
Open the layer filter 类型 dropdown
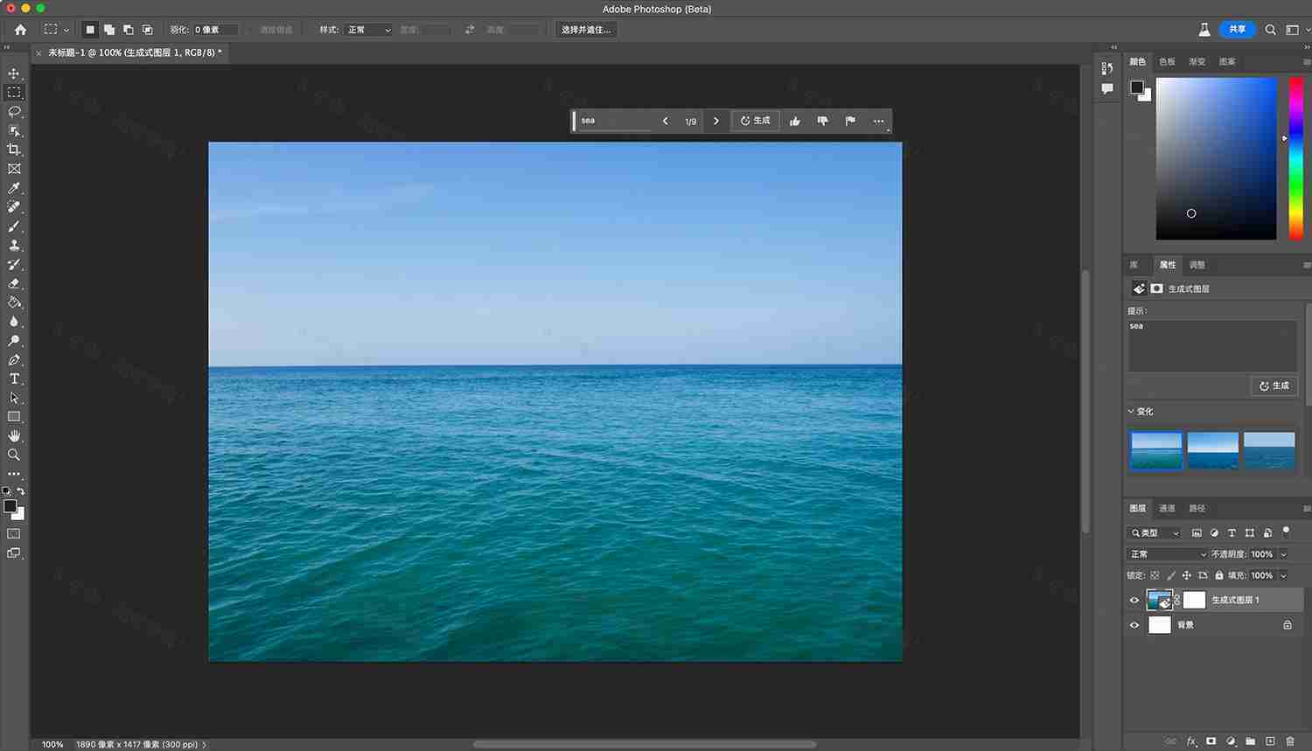point(1155,532)
